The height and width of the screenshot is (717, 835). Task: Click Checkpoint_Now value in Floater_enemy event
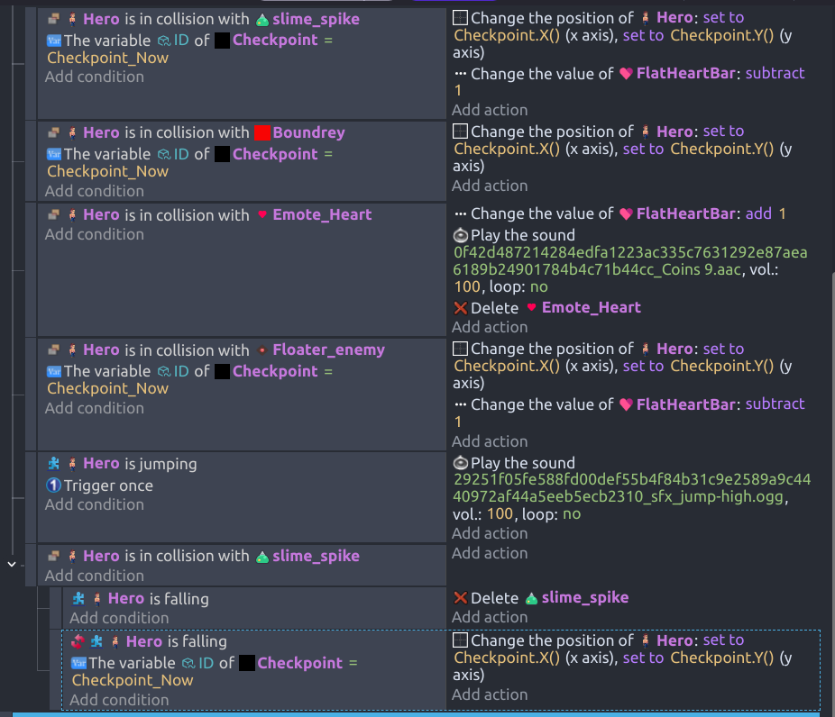107,388
